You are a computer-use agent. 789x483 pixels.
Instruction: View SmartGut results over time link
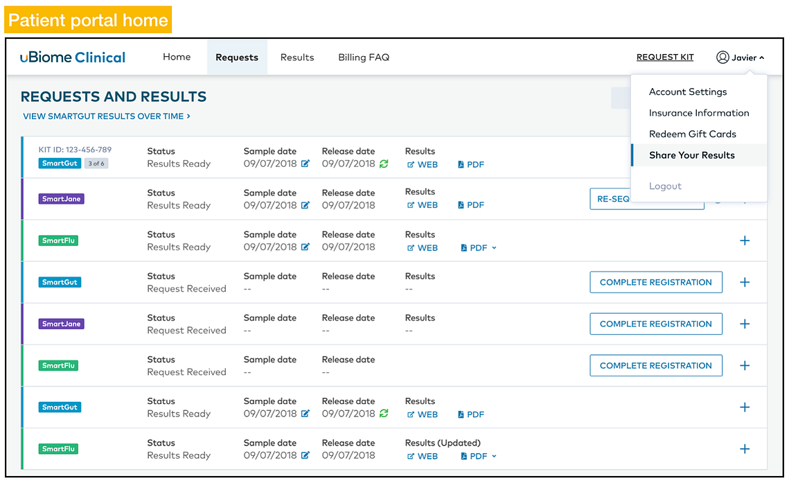click(x=107, y=116)
